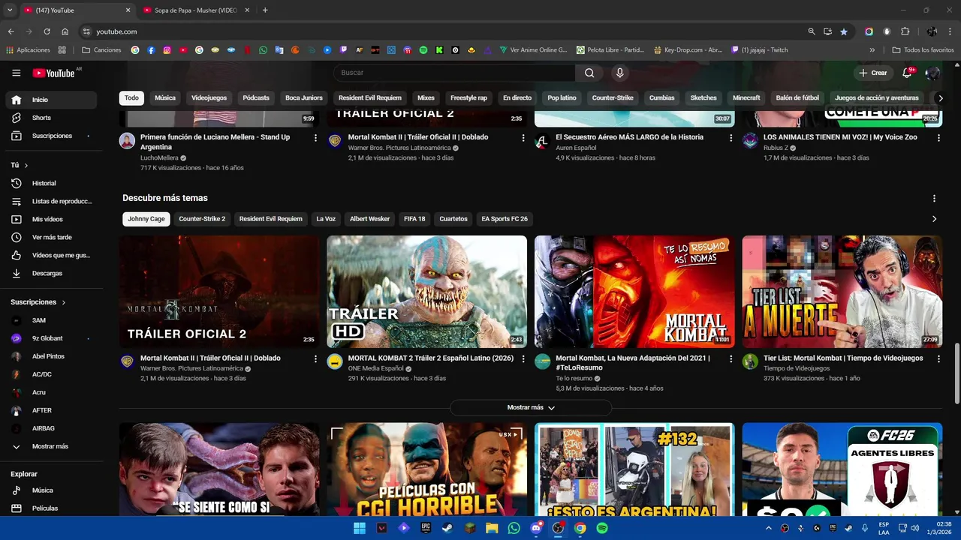This screenshot has width=961, height=540.
Task: Open AC/DC subscription channel
Action: tap(52, 374)
